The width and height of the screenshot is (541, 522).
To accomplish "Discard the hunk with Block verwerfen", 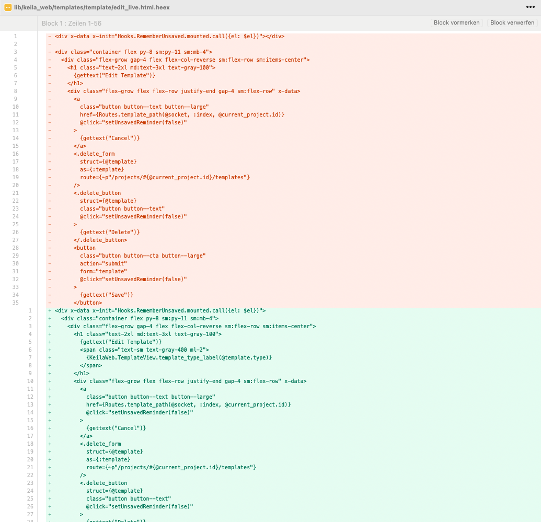I will (512, 23).
